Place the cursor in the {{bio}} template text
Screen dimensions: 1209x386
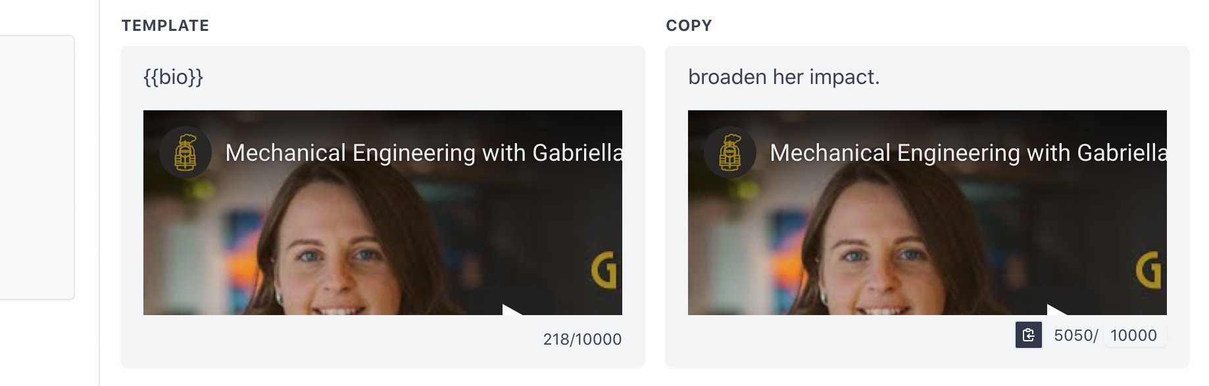[173, 77]
